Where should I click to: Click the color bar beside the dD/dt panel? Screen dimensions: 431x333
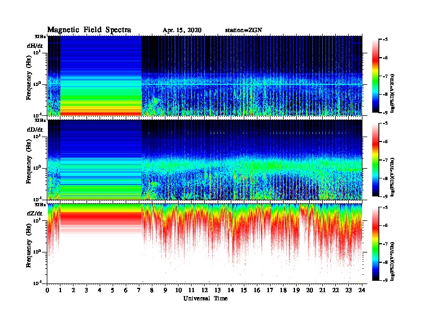(x=375, y=159)
